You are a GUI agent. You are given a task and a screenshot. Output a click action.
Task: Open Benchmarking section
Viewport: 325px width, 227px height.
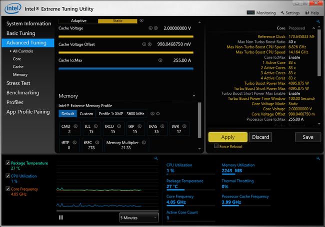point(23,93)
